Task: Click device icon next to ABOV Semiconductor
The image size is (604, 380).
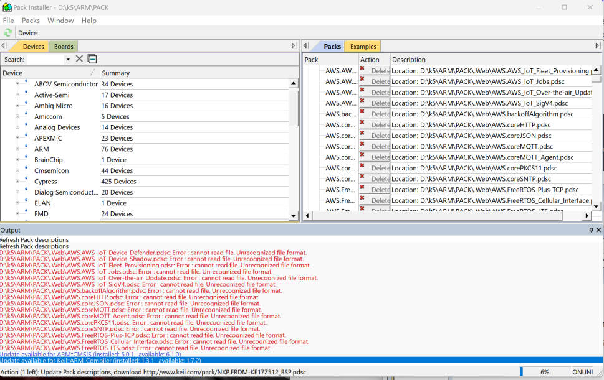Action: (26, 81)
